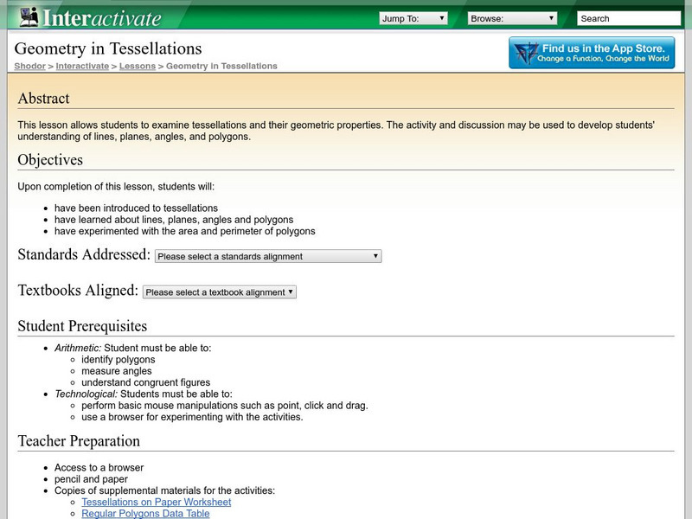
Task: Click the 'have been introduced to tessellations' item
Action: tap(137, 208)
